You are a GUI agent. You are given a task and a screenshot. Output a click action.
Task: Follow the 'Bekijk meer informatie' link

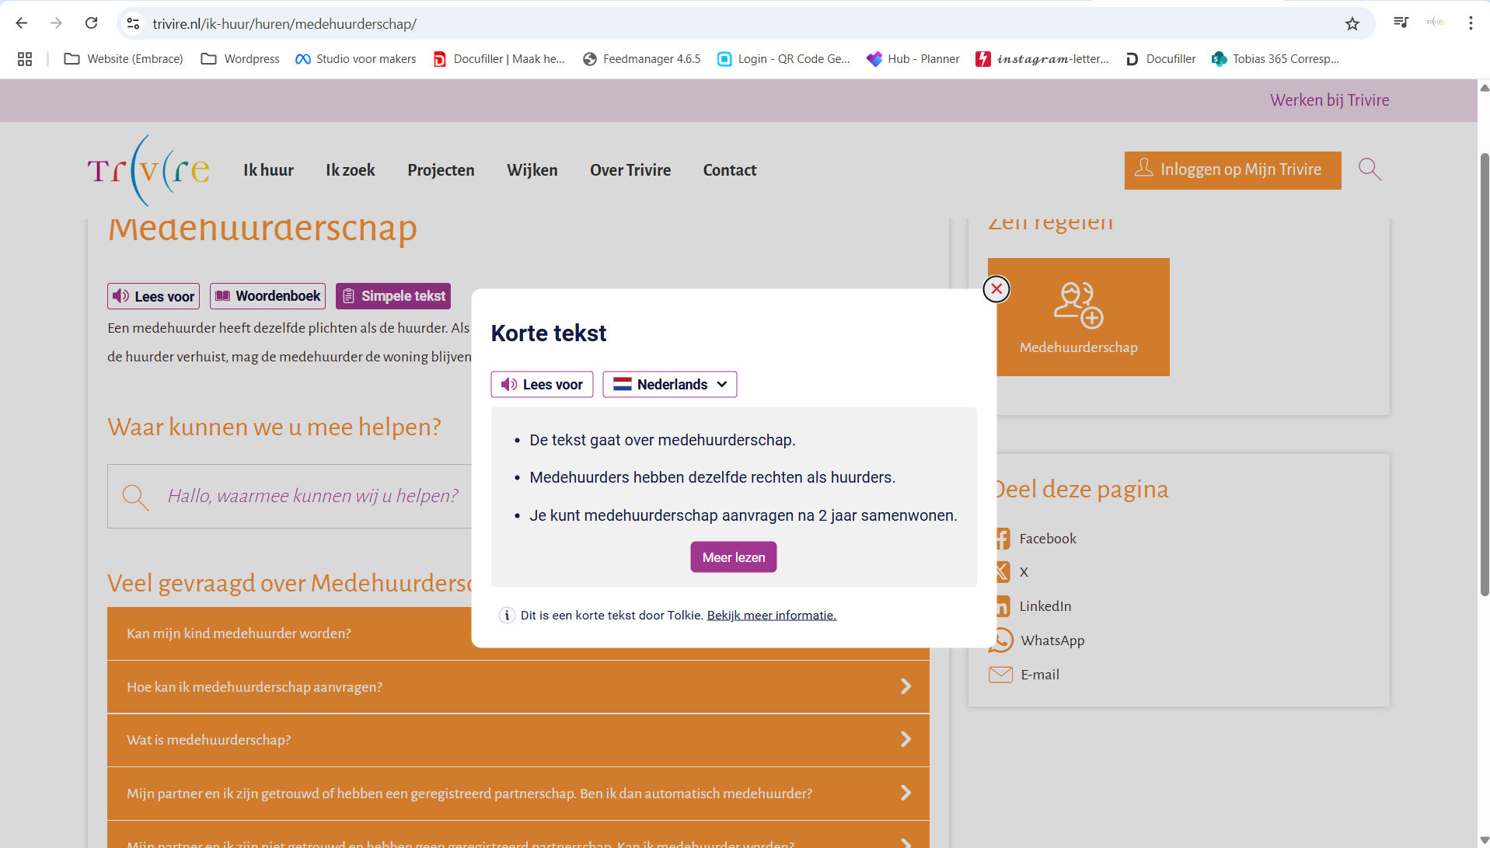[x=771, y=616]
